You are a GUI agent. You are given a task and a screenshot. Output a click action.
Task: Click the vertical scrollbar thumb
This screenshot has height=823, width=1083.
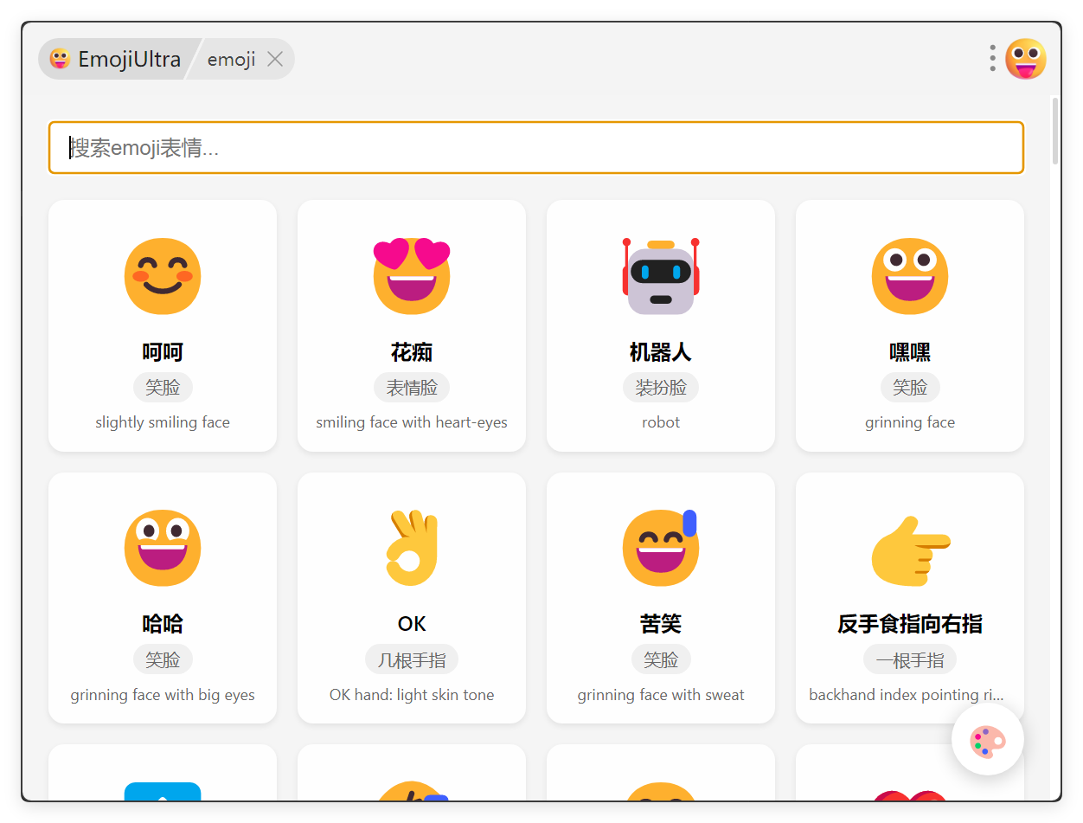pyautogui.click(x=1055, y=131)
